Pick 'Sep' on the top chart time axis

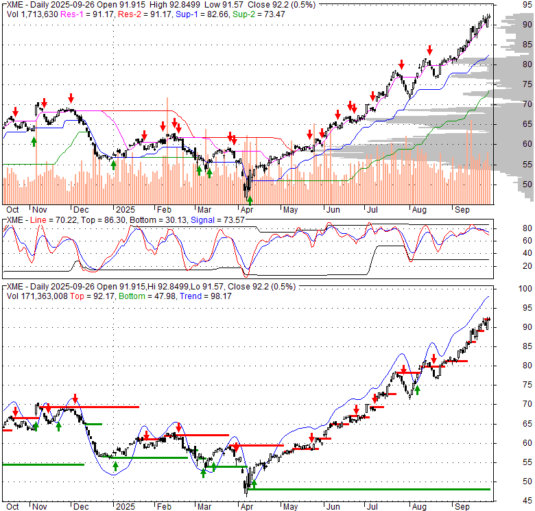point(462,210)
